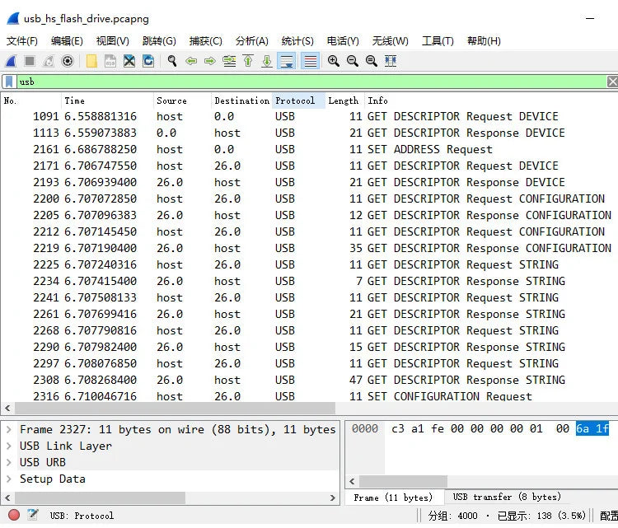
Task: Jump to first packet arrow icon
Action: (248, 61)
